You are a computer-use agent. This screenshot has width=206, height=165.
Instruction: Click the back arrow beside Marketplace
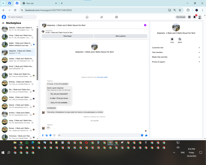click(x=3, y=23)
